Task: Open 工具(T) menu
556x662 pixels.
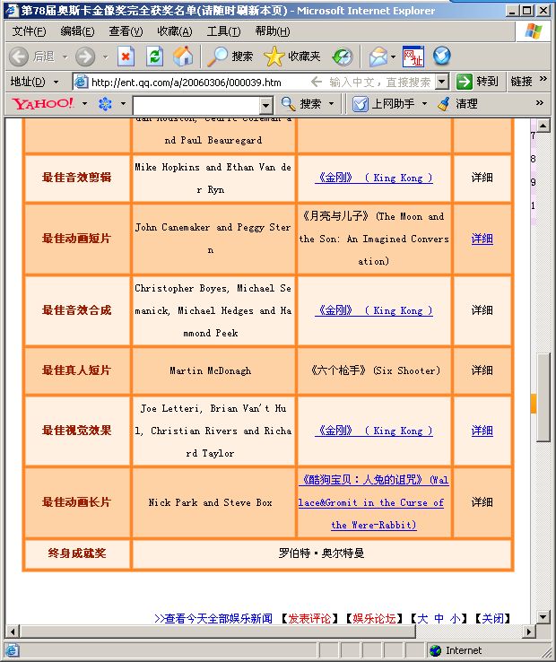Action: click(x=224, y=31)
